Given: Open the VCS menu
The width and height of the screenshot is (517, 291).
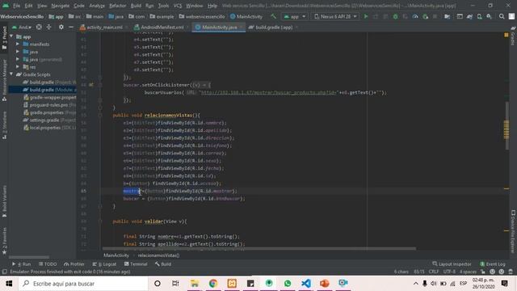Looking at the screenshot, I should pos(178,6).
